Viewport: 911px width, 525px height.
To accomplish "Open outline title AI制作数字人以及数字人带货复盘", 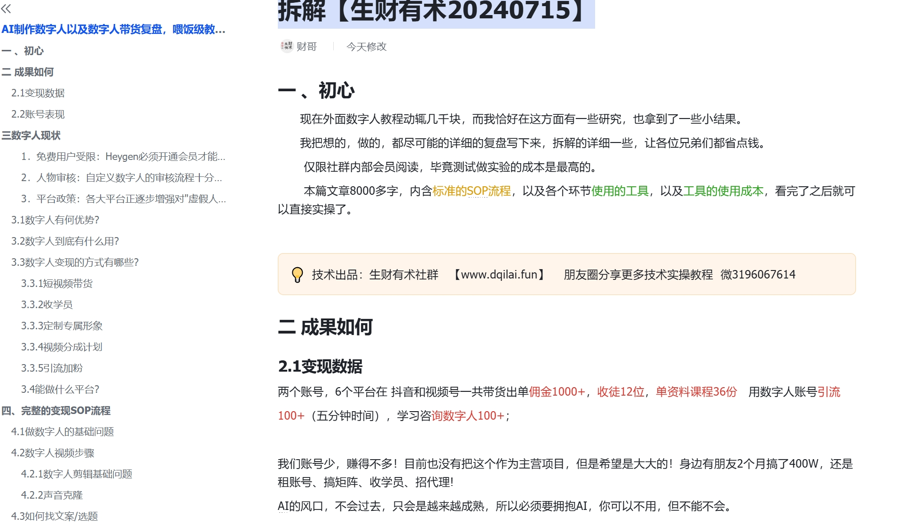I will pos(113,30).
